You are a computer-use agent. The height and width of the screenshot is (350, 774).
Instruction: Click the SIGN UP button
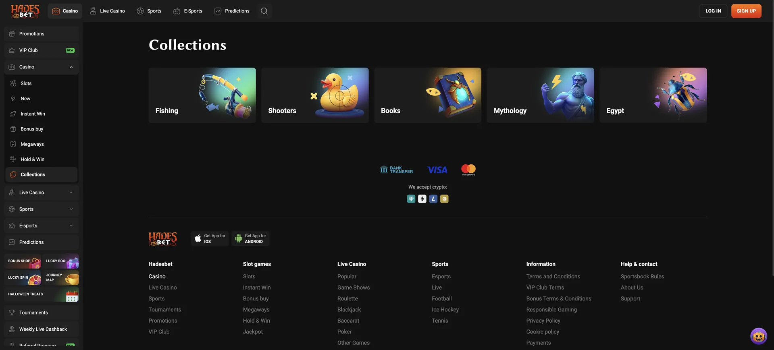[x=746, y=11]
